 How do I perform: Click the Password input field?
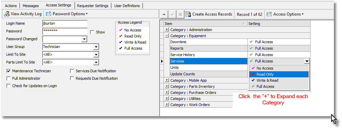pyautogui.click(x=65, y=31)
